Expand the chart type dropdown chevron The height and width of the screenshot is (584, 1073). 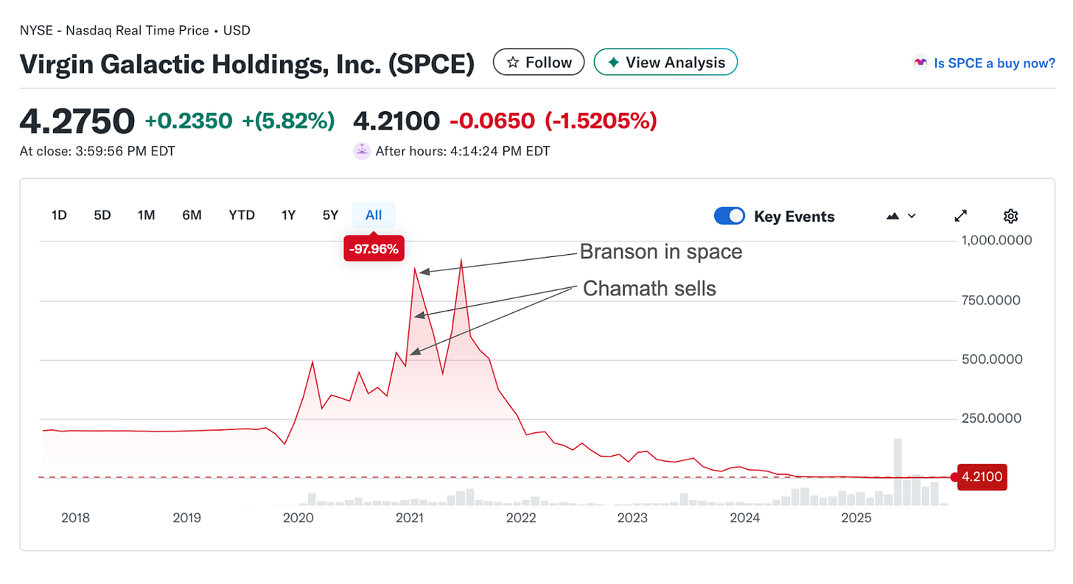point(912,216)
